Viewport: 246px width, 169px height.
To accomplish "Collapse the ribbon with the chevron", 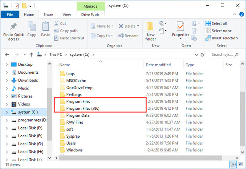I will pos(235,15).
